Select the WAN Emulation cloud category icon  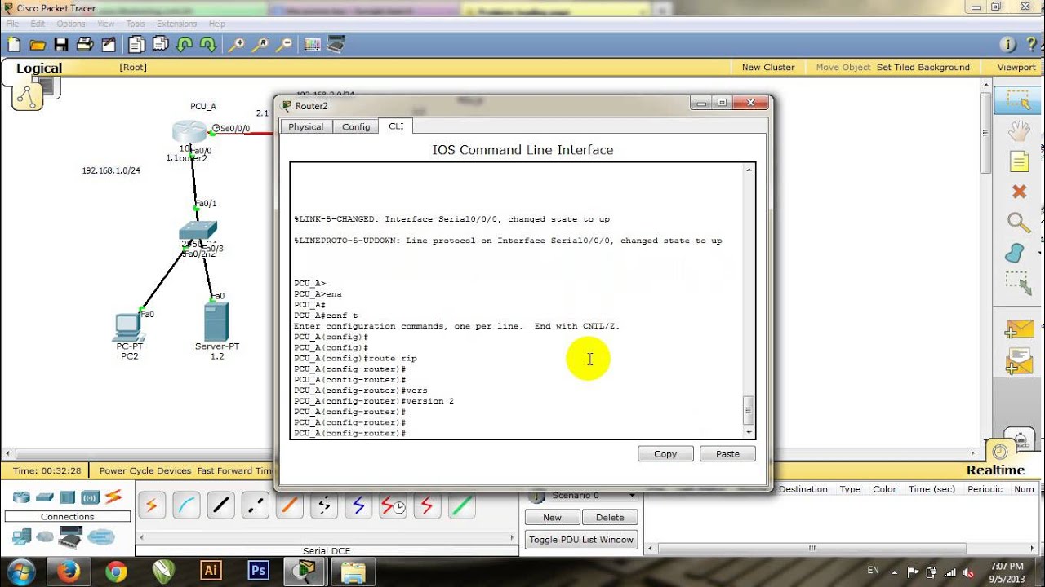pyautogui.click(x=45, y=536)
